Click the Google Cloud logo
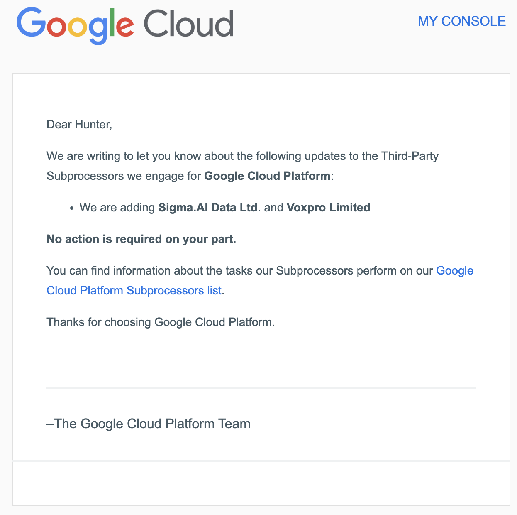Image resolution: width=517 pixels, height=515 pixels. pos(125,25)
